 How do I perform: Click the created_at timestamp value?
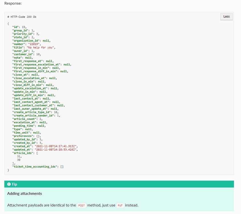point(56,146)
